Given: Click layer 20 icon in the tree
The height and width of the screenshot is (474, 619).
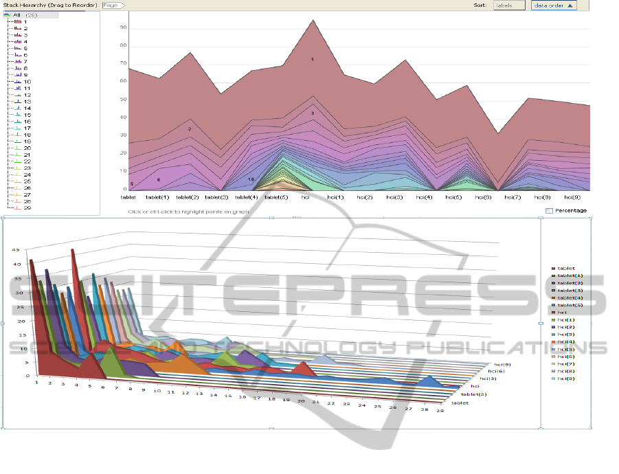Looking at the screenshot, I should (18, 148).
